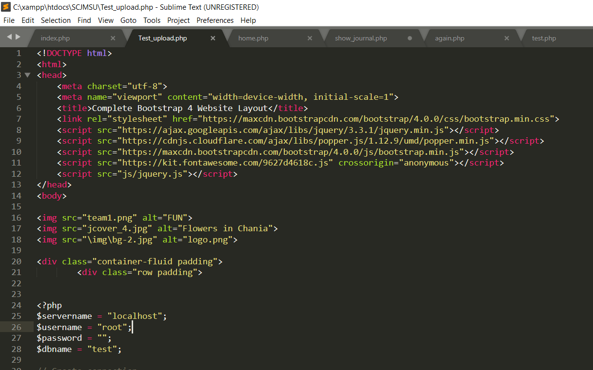This screenshot has height=370, width=593.
Task: Click the DOCTYPE keyword on line 1
Action: pos(64,54)
